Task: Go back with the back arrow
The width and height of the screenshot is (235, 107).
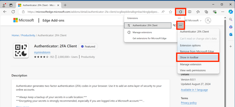Action: click(x=5, y=12)
